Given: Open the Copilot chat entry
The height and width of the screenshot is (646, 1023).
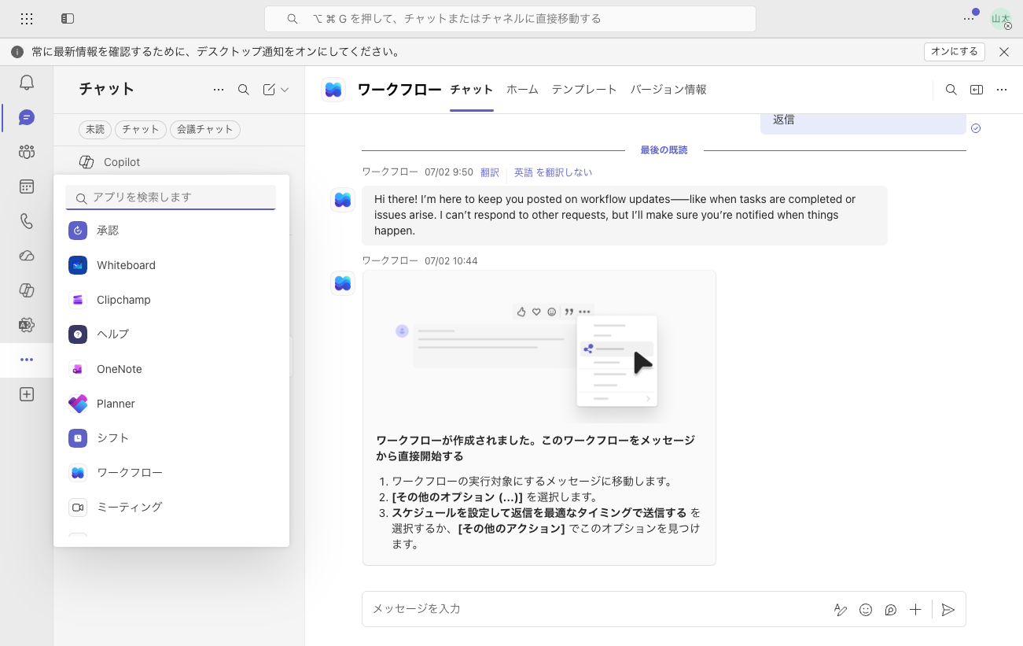Looking at the screenshot, I should click(x=178, y=162).
